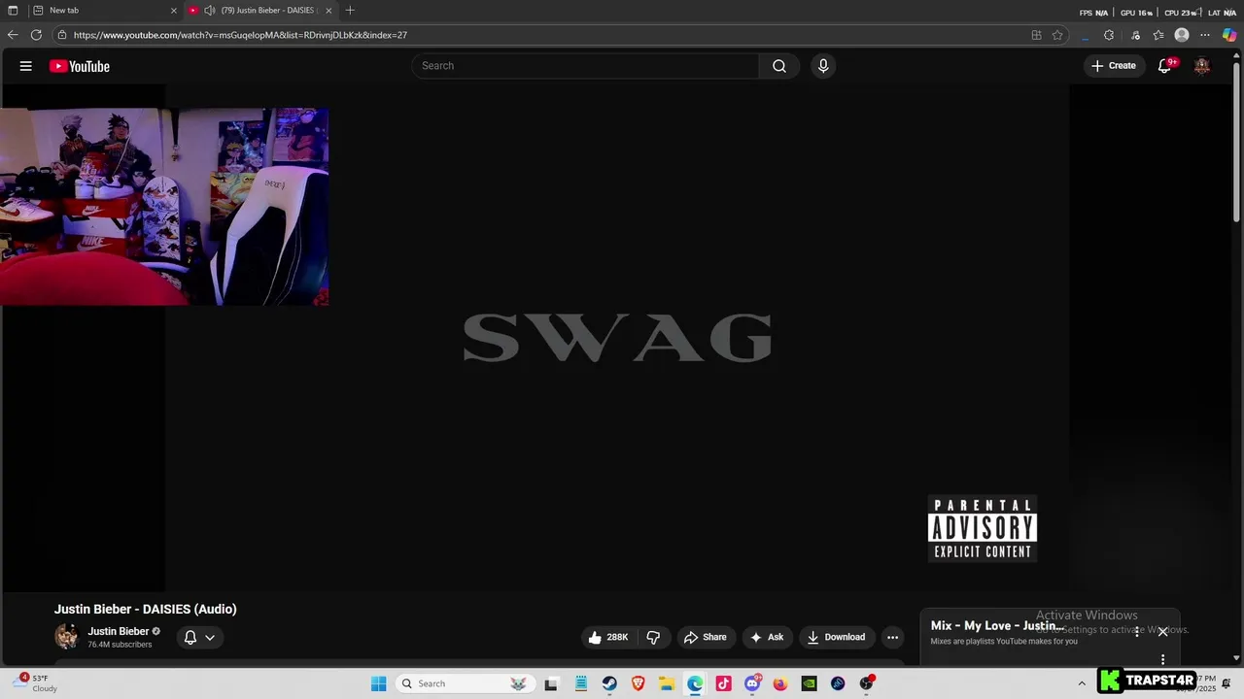1244x699 pixels.
Task: Open NVIDIA app from taskbar
Action: coord(809,683)
